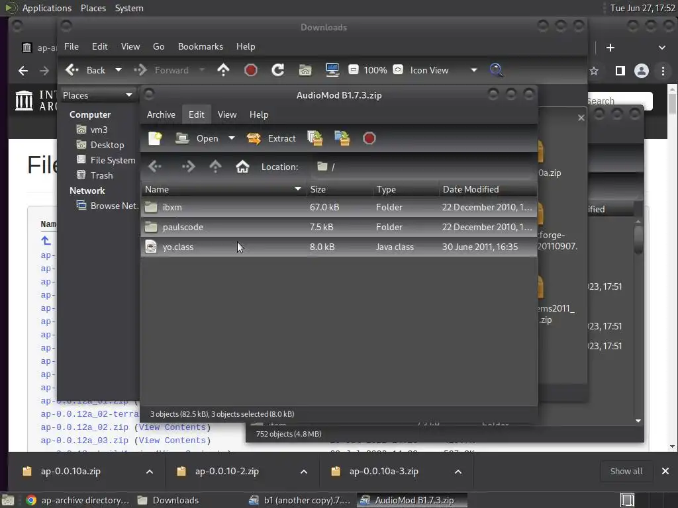The width and height of the screenshot is (678, 508).
Task: Open the Applications menu in top panel
Action: point(47,8)
